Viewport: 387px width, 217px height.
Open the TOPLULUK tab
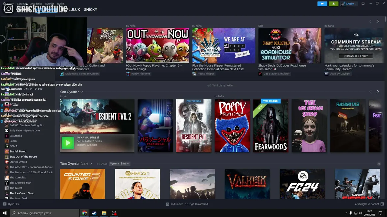coord(70,10)
